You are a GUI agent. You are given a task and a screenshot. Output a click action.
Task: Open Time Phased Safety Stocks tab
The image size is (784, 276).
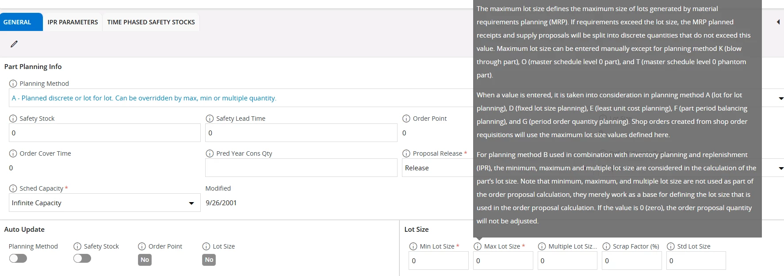click(x=151, y=22)
